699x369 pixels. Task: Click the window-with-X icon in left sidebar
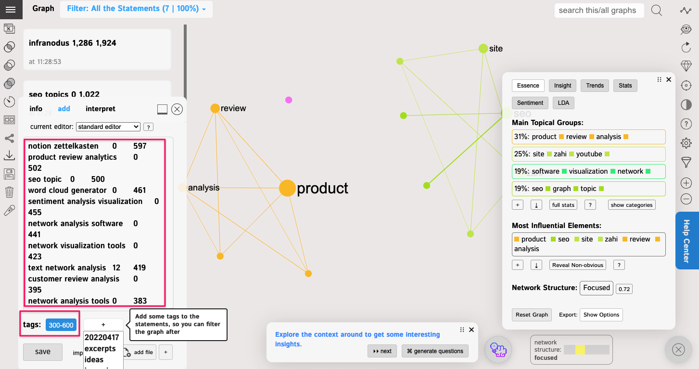click(x=9, y=28)
